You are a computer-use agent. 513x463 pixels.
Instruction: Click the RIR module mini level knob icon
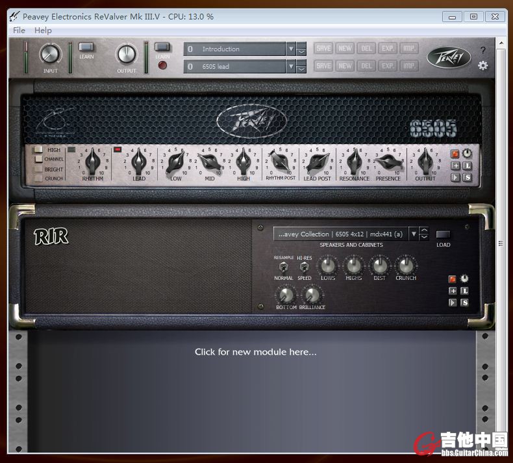464,279
